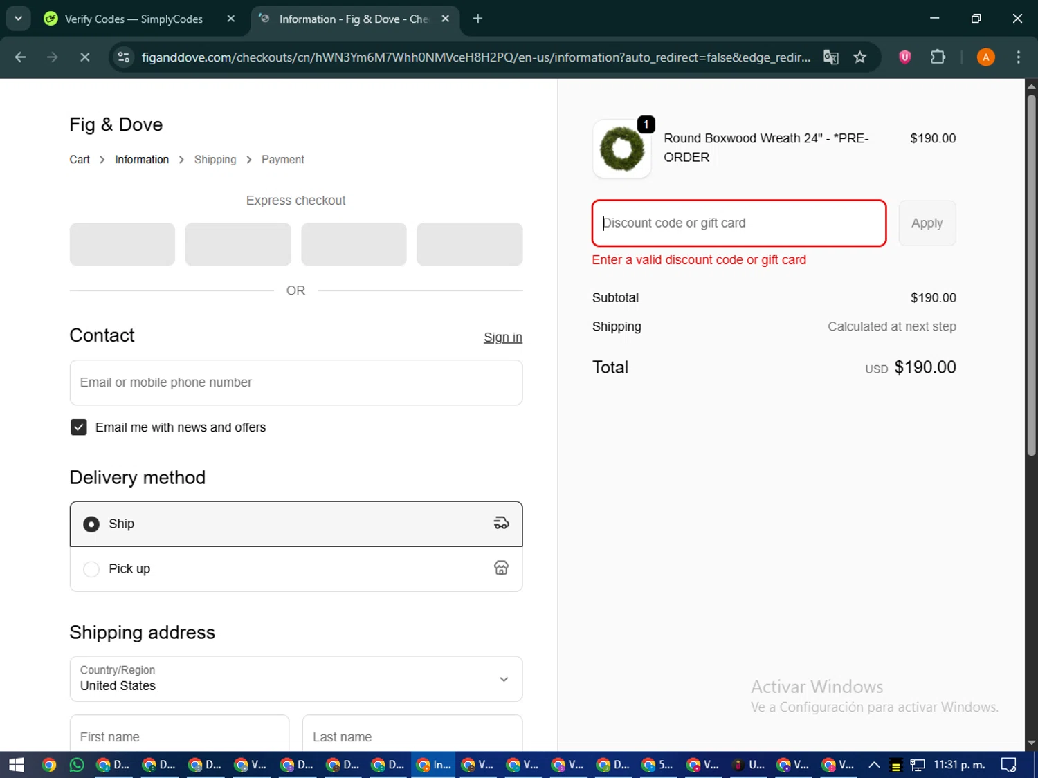Click the active 'In...' Chrome taskbar item

433,765
